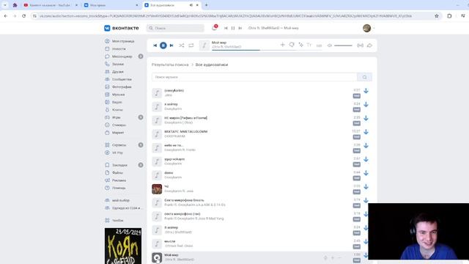469x264 pixels.
Task: Pause Мой мир via its row cover
Action: (x=157, y=257)
